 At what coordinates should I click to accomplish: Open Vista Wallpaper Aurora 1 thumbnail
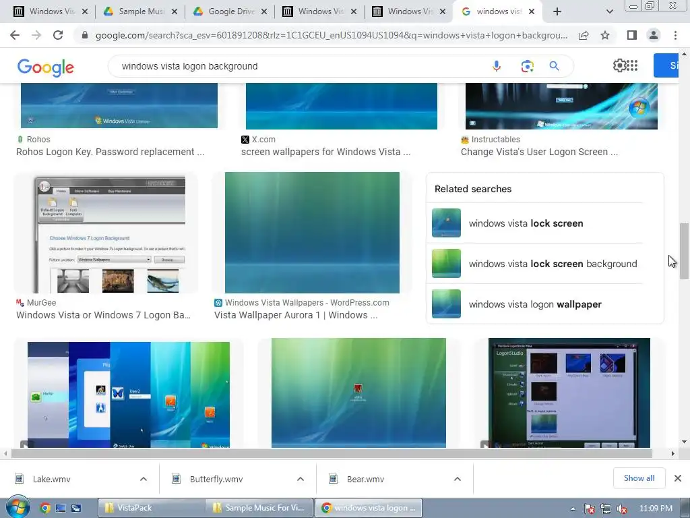tap(312, 233)
